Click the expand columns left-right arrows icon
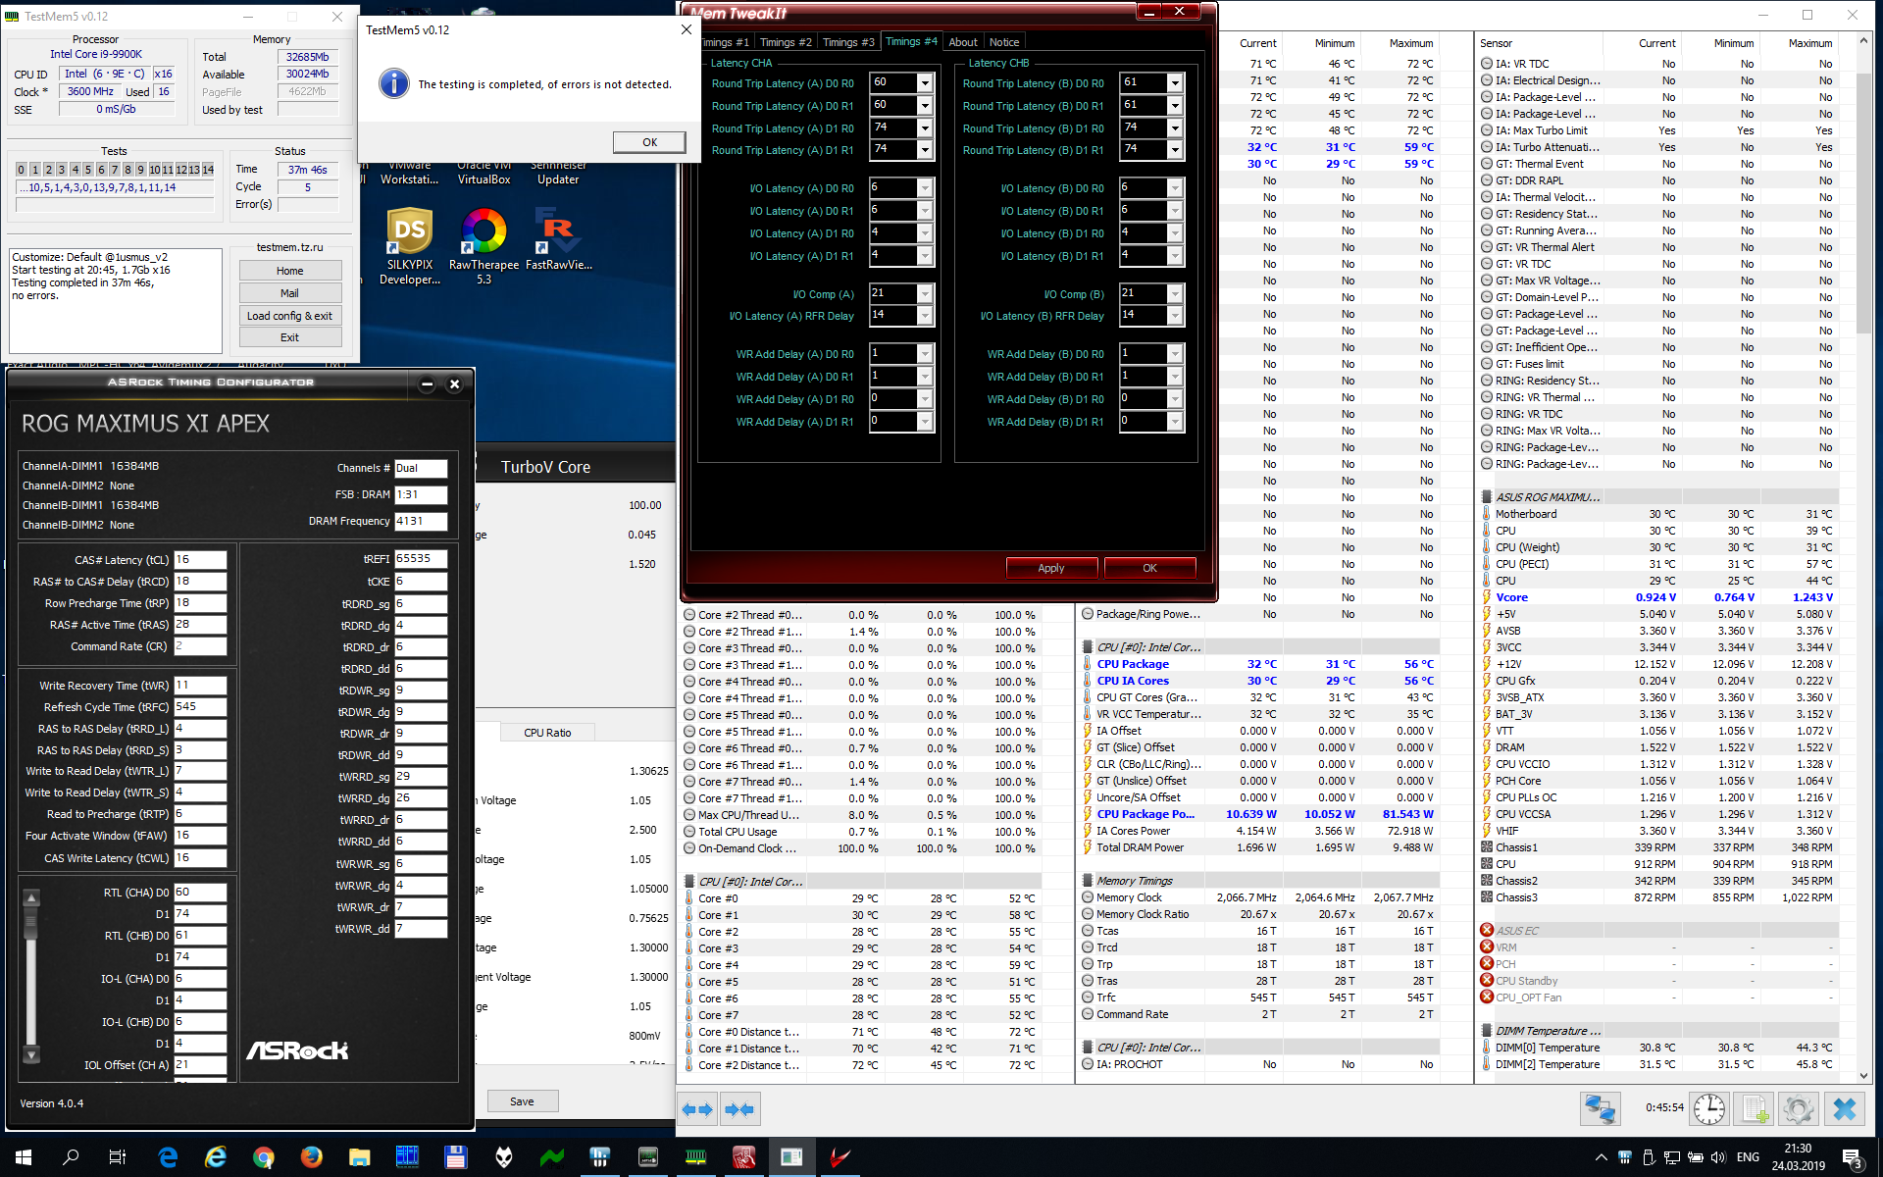 [x=697, y=1109]
